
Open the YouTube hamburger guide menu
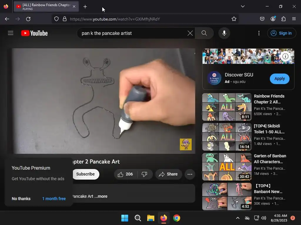click(x=11, y=33)
